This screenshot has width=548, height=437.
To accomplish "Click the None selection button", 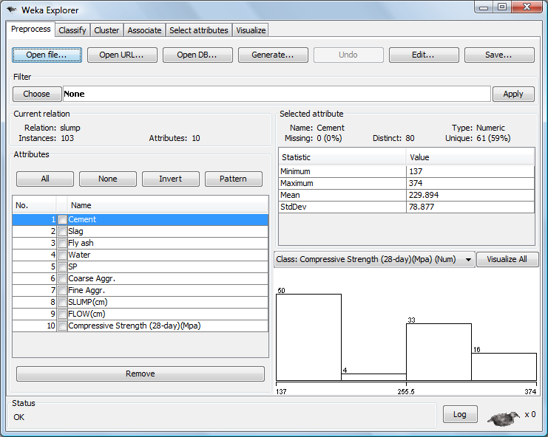I will (x=108, y=179).
